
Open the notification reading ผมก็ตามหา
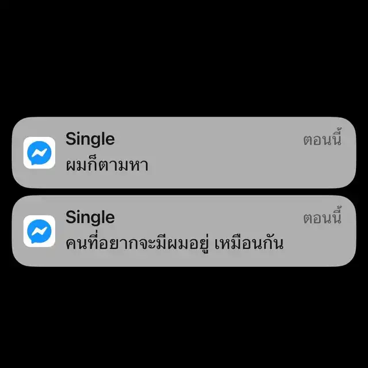pyautogui.click(x=184, y=152)
